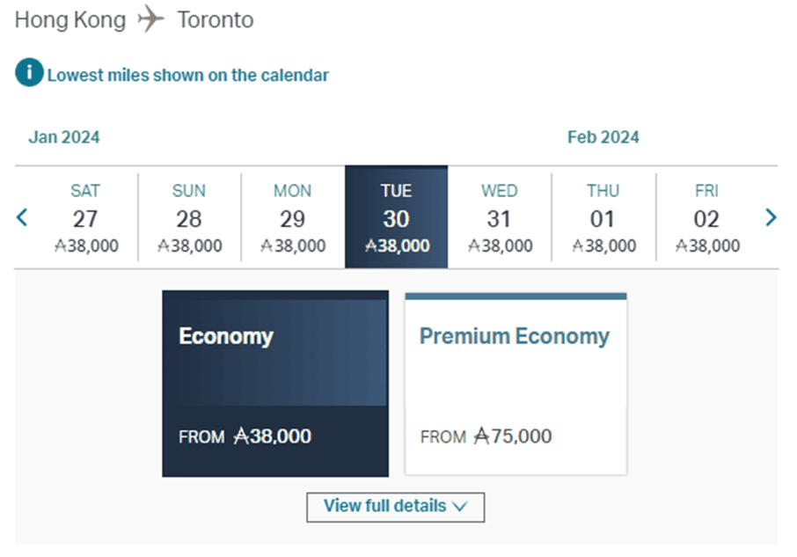797x557 pixels.
Task: Click the Jan 2024 month label
Action: (64, 137)
